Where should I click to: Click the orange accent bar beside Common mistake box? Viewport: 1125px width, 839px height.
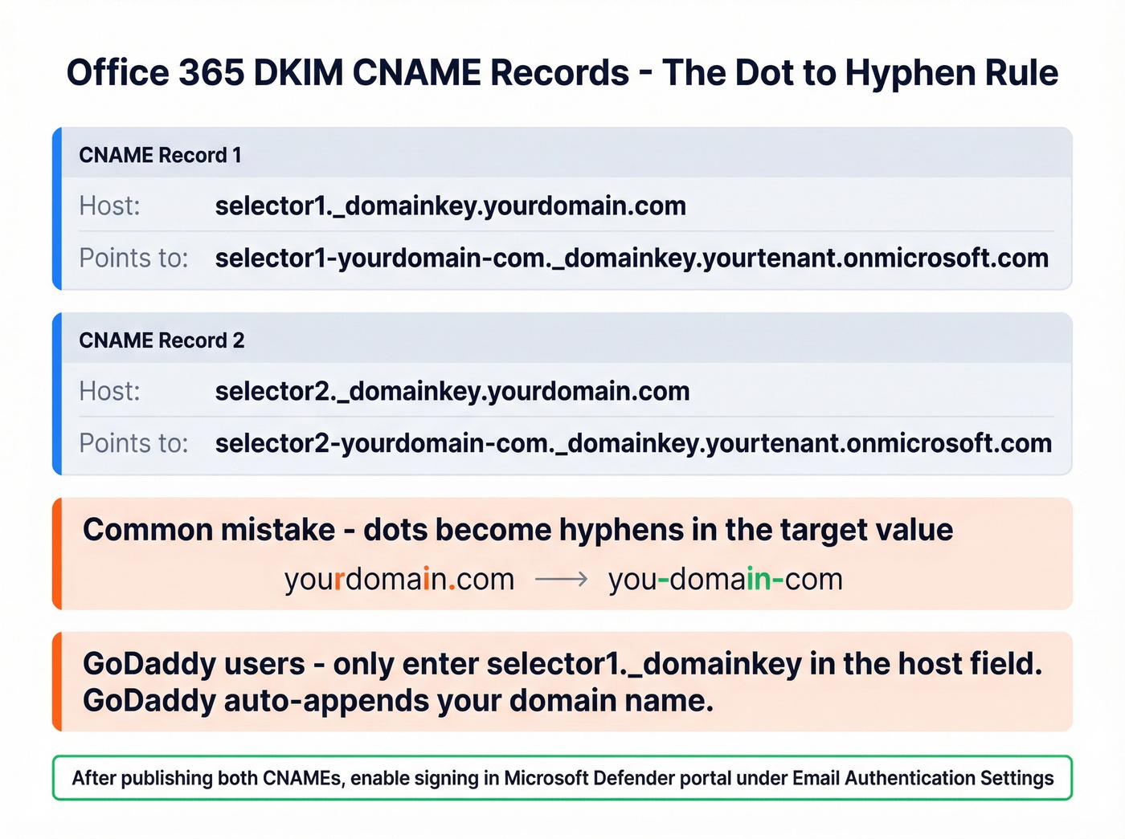coord(59,553)
